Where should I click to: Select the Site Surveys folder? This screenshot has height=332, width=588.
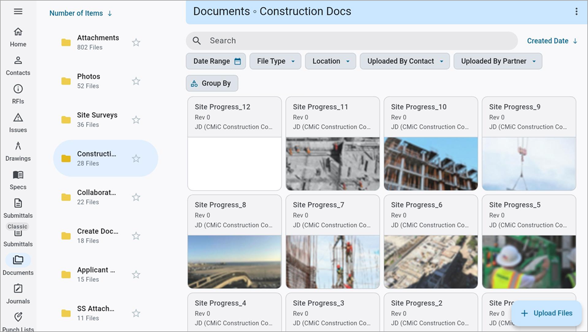[x=105, y=119]
